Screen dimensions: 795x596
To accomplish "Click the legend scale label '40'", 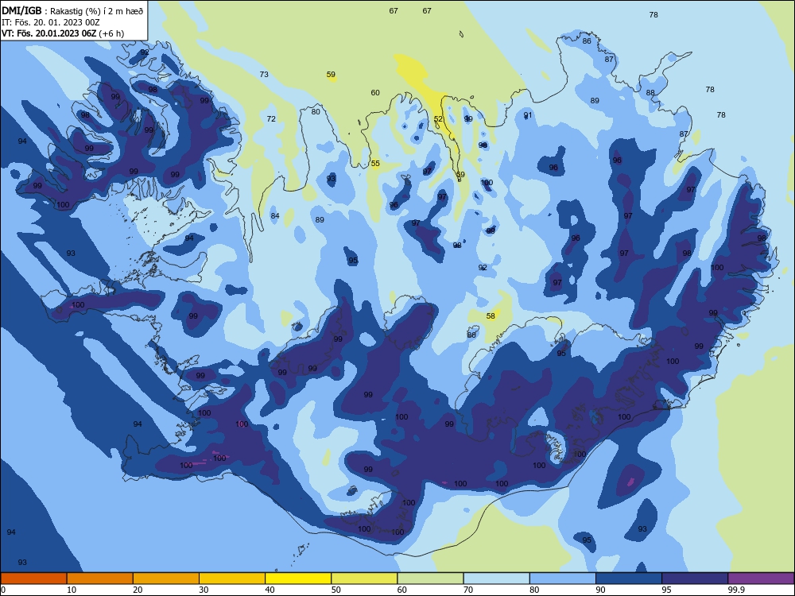I will point(270,590).
